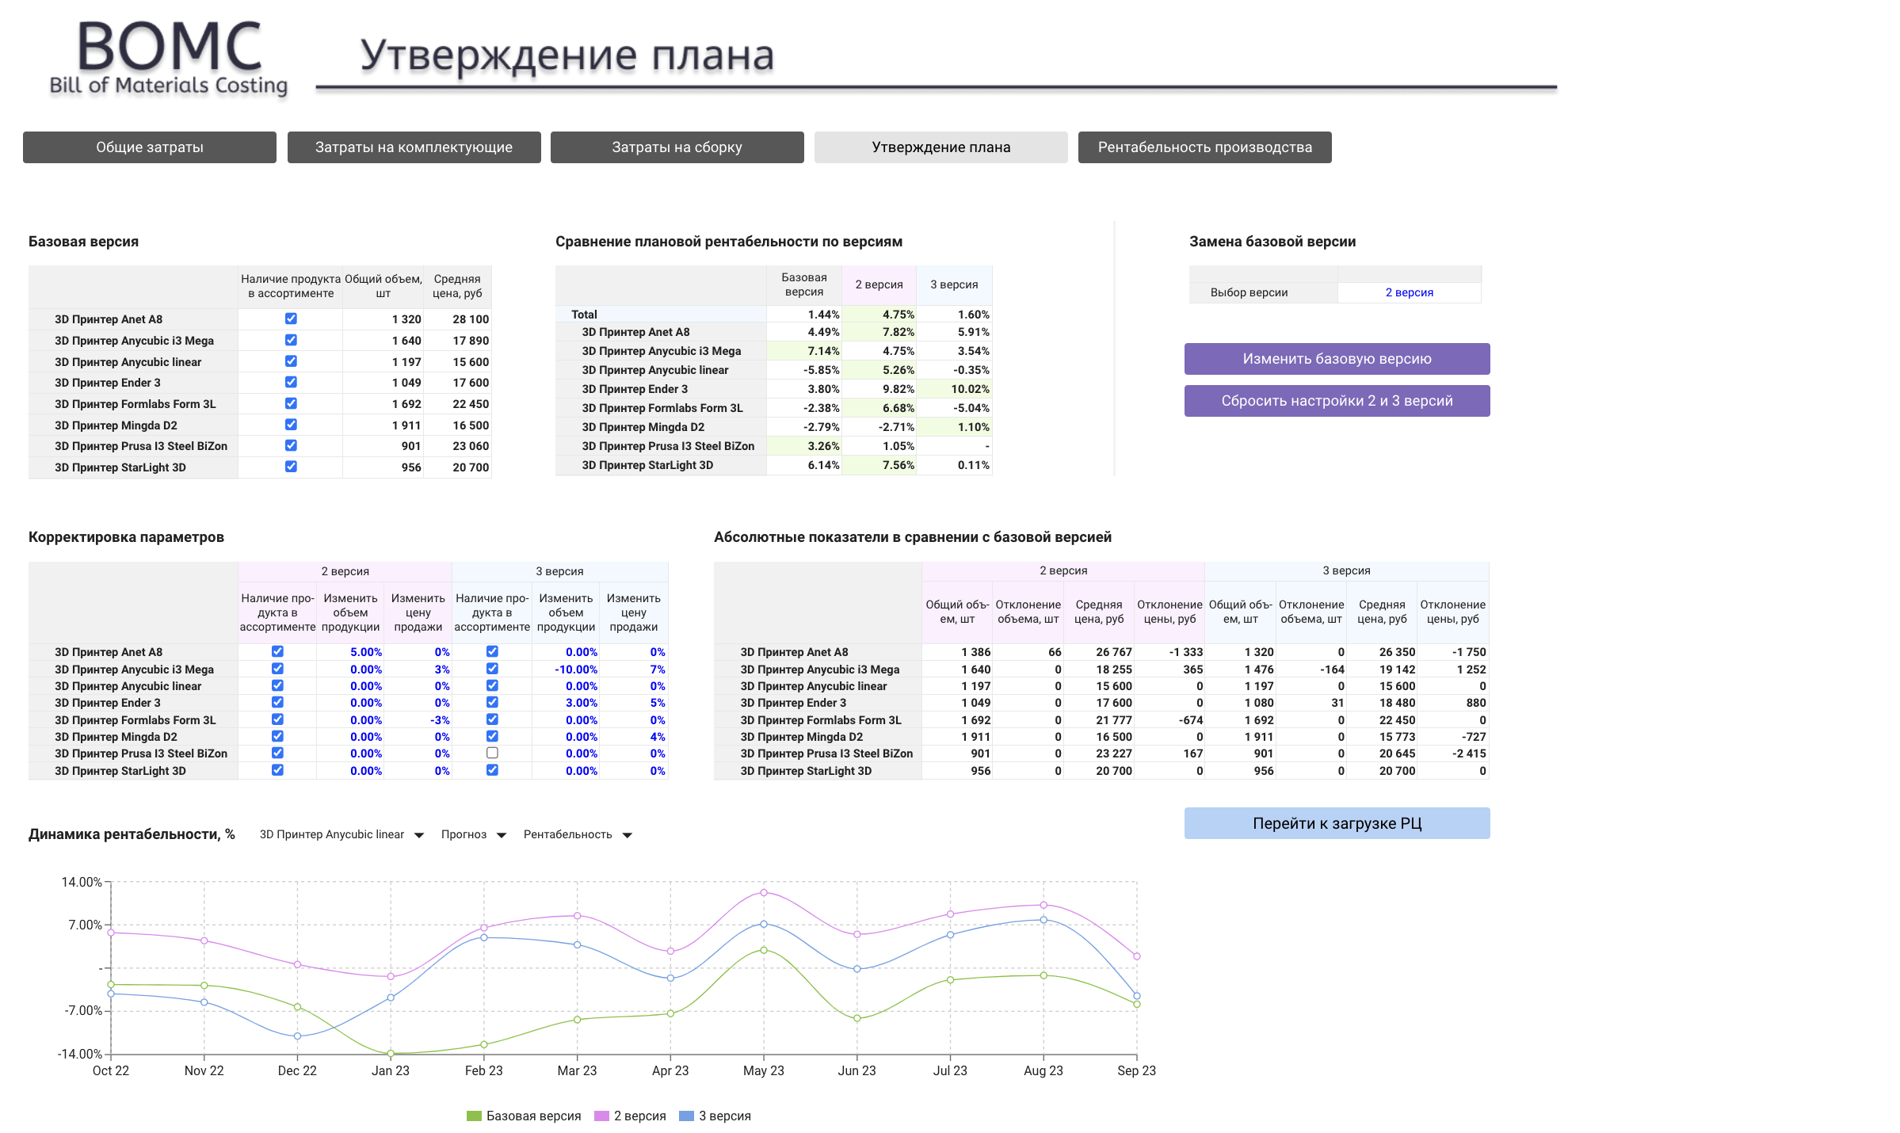Image resolution: width=1900 pixels, height=1133 pixels.
Task: Open the Выбор версии selector showing 2 версия
Action: coord(1408,292)
